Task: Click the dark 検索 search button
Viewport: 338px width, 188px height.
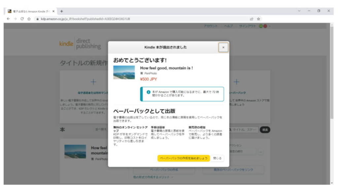Action: coord(265,130)
